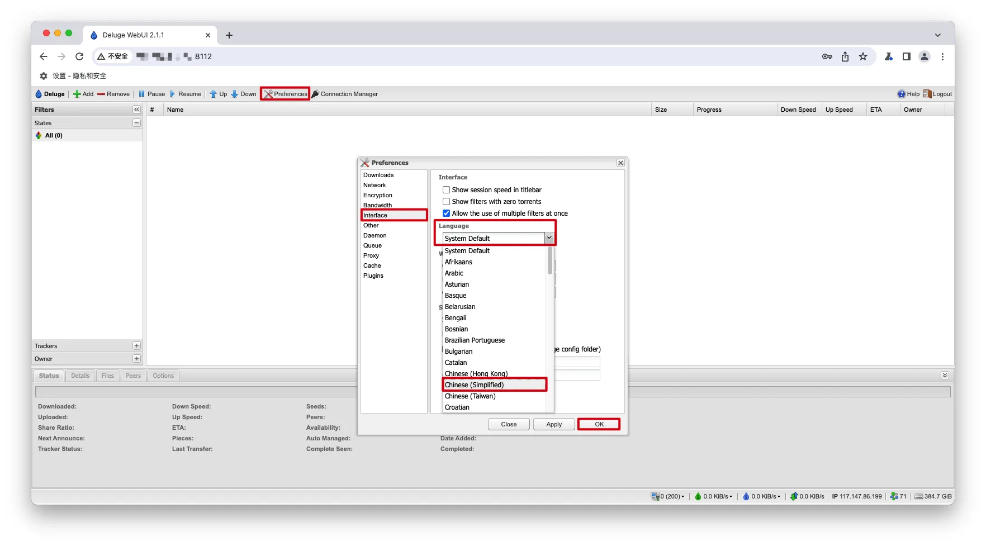
Task: Click the Resume toolbar button
Action: [185, 94]
